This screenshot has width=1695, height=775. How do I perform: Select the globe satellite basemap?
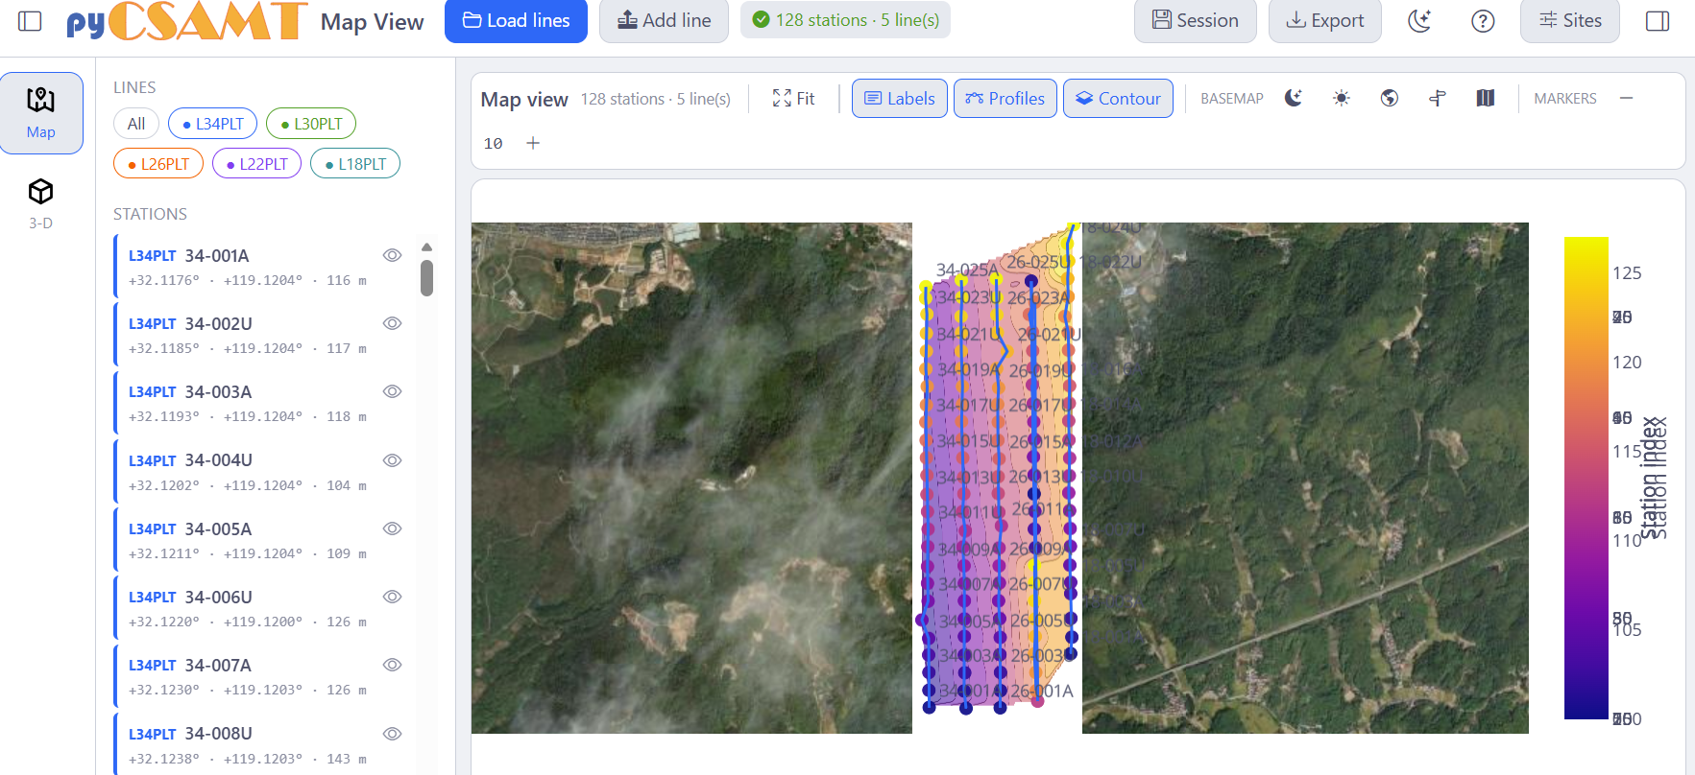1390,99
